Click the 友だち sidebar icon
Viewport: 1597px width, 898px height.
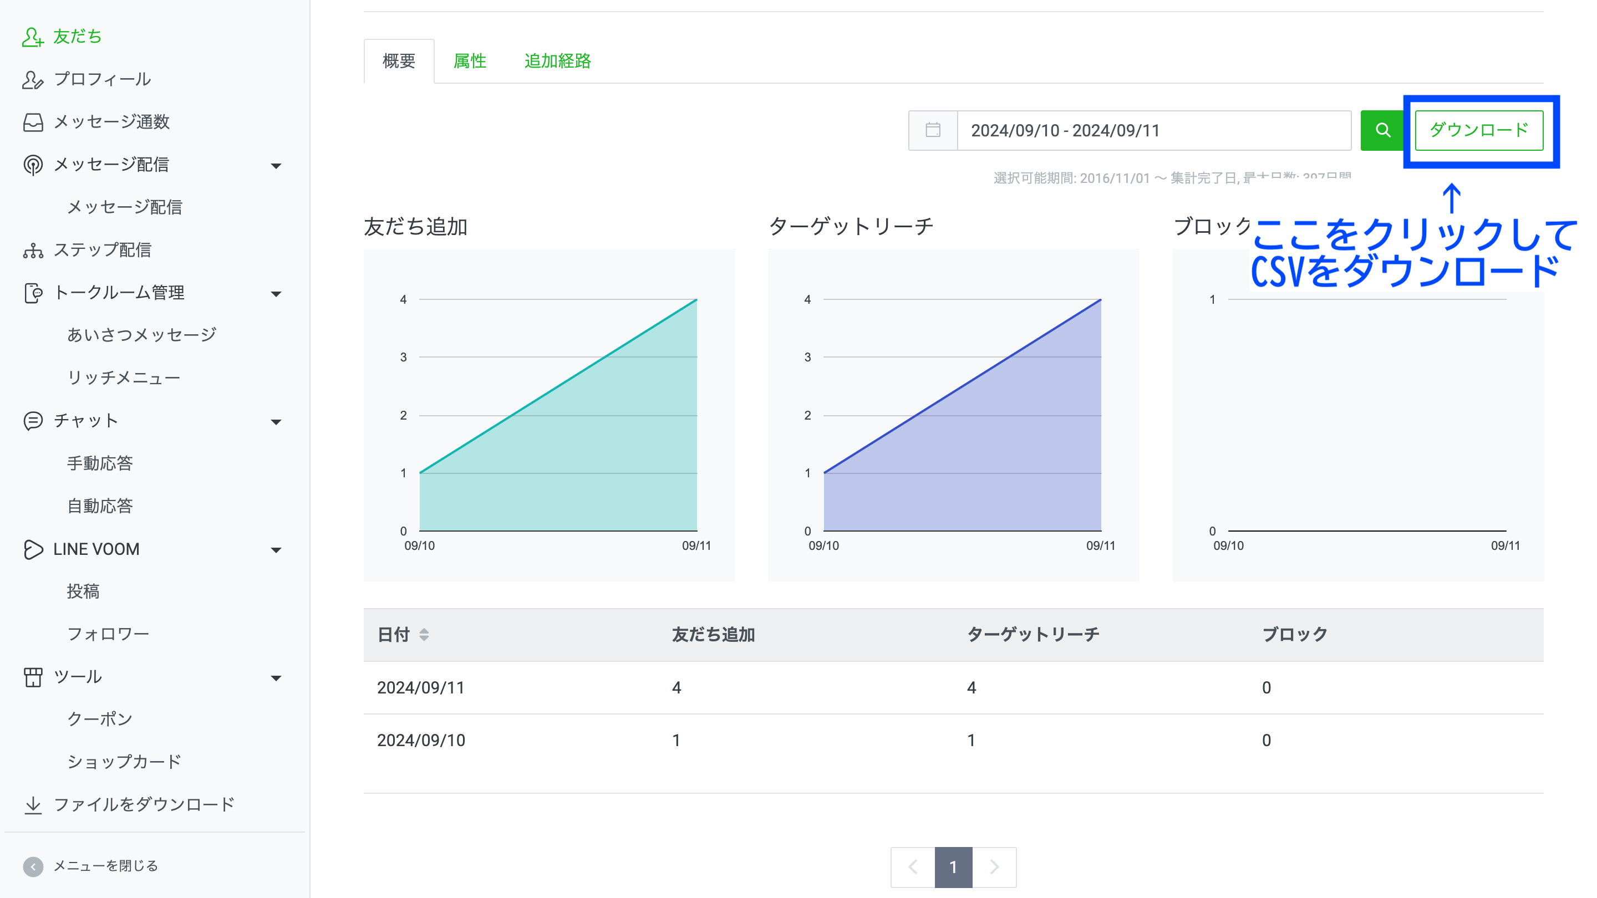tap(32, 37)
